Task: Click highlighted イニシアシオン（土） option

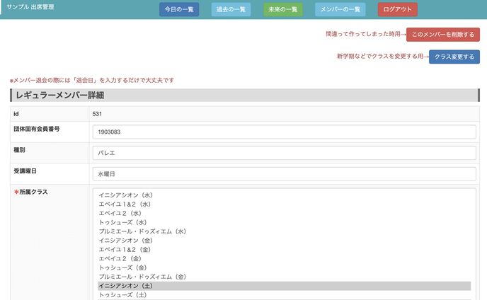Action: [284, 286]
